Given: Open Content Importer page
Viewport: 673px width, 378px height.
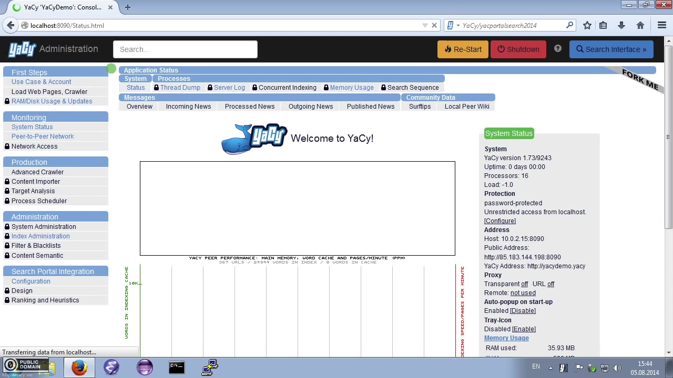Looking at the screenshot, I should (x=36, y=182).
